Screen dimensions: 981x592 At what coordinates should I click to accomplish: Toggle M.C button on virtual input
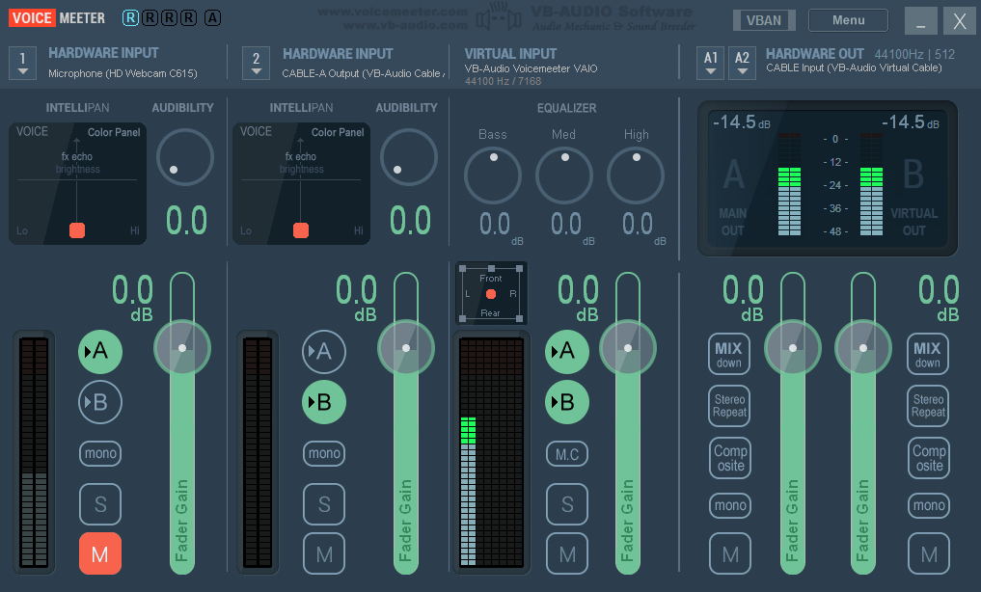(567, 454)
